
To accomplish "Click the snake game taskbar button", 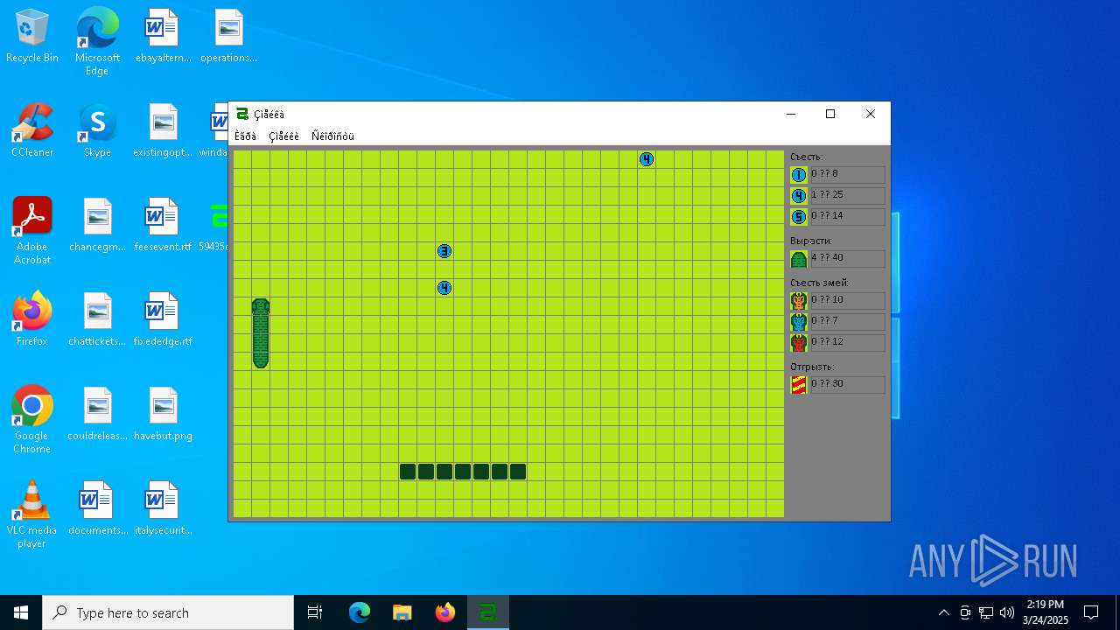I will point(488,612).
